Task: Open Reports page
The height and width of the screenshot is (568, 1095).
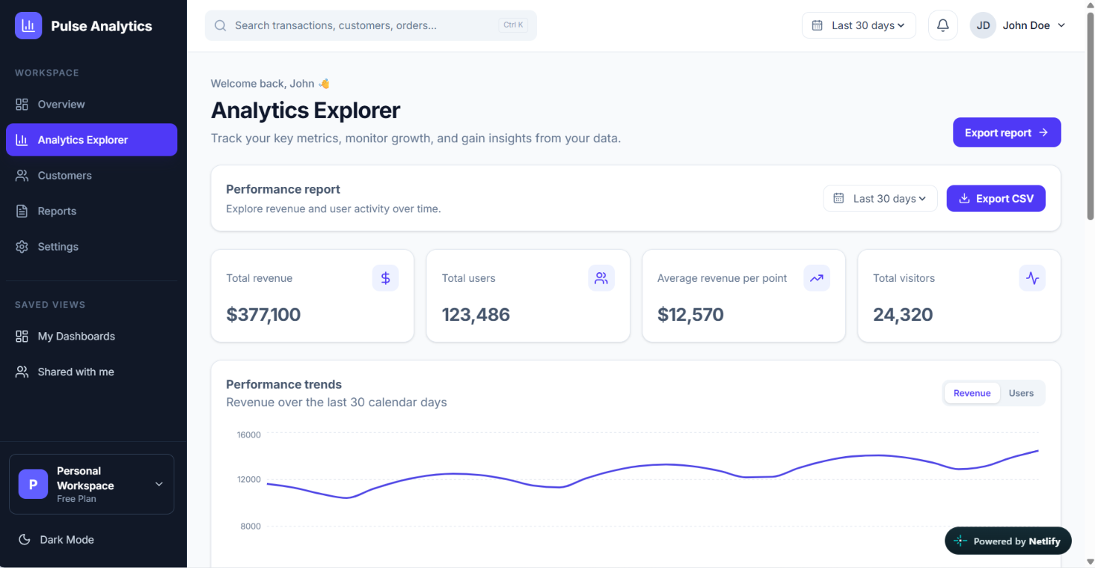Action: (92, 211)
